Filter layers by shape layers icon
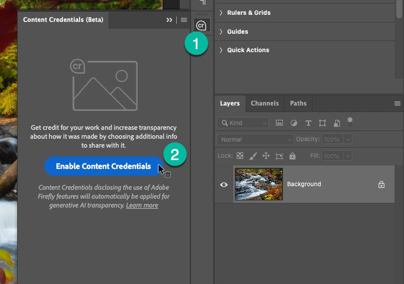Screen dimensions: 404x284 [322, 123]
